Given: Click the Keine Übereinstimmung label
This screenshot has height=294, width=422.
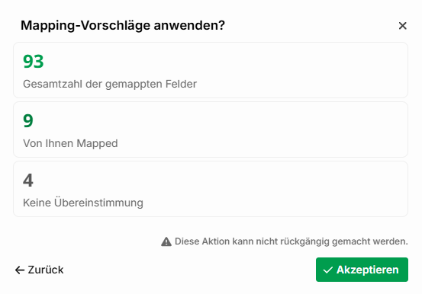Looking at the screenshot, I should (x=83, y=203).
